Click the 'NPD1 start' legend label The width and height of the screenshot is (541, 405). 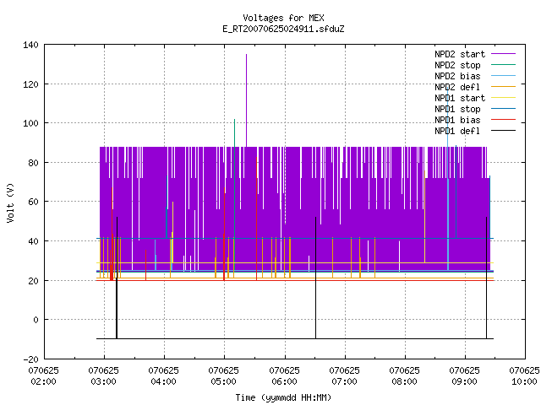(x=460, y=98)
